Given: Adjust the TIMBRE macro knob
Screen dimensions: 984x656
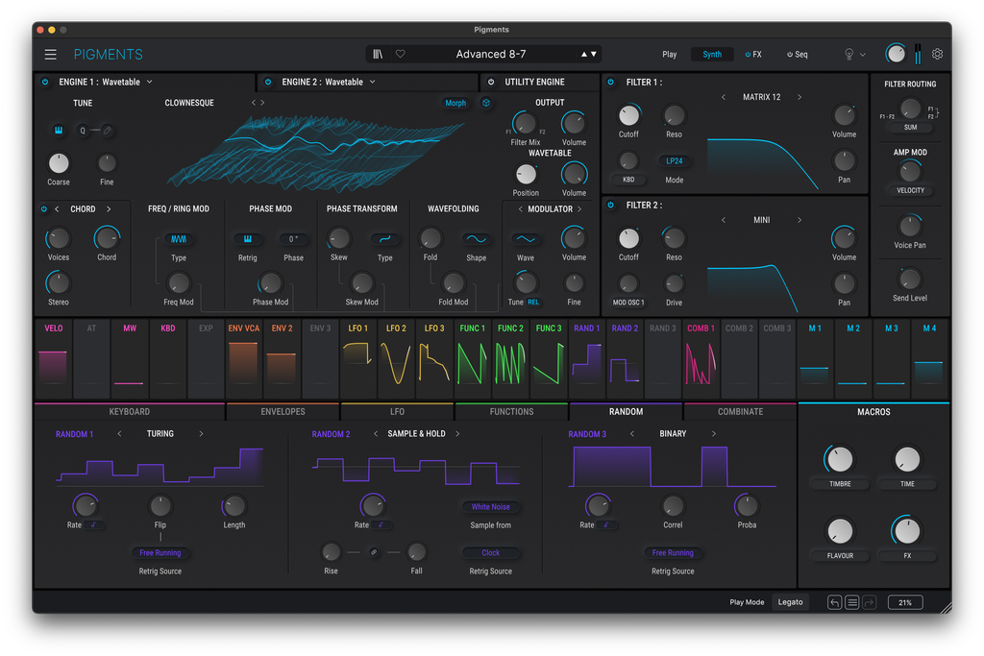Looking at the screenshot, I should (840, 460).
